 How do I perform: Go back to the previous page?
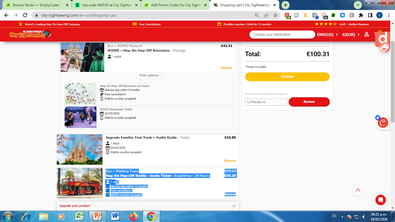(x=7, y=15)
